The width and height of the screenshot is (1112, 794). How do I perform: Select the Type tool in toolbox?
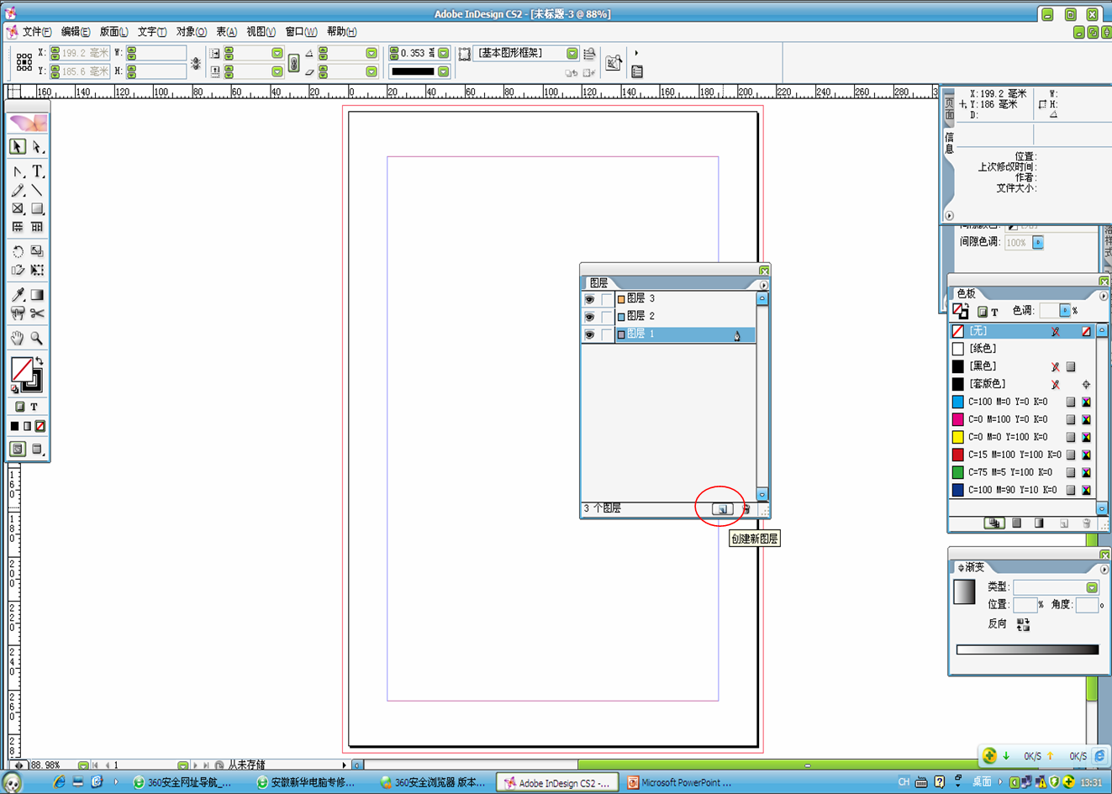tap(37, 171)
